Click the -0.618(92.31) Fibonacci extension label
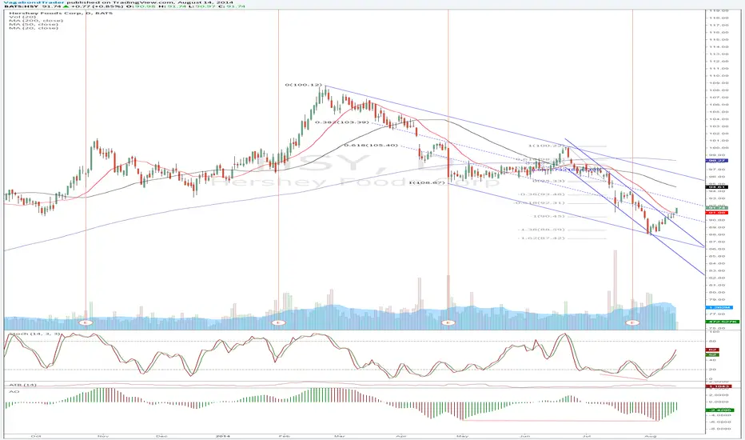The height and width of the screenshot is (440, 745). click(x=540, y=203)
